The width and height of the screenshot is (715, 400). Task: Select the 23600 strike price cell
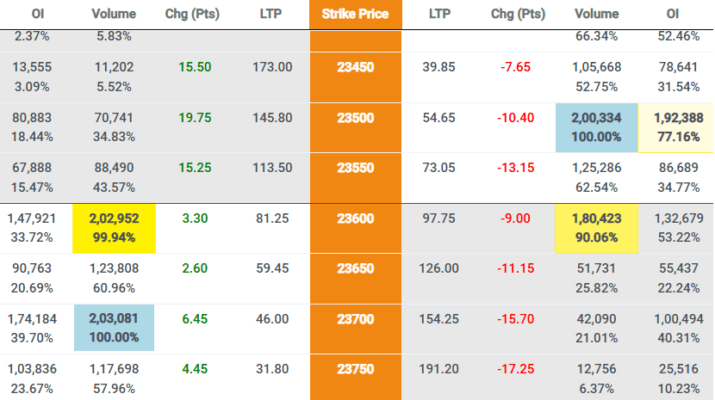pos(356,228)
